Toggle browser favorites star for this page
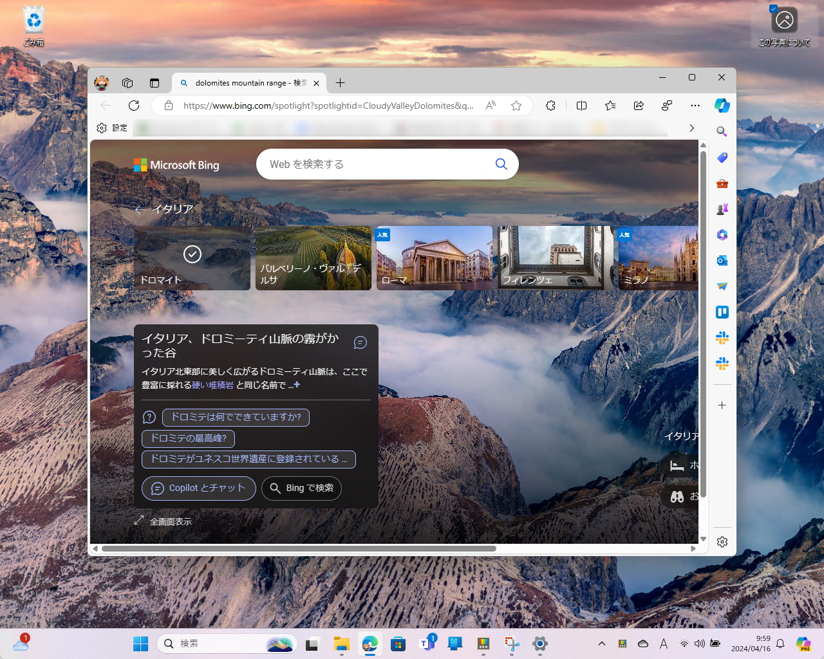Screen dimensions: 824x659 (516, 105)
